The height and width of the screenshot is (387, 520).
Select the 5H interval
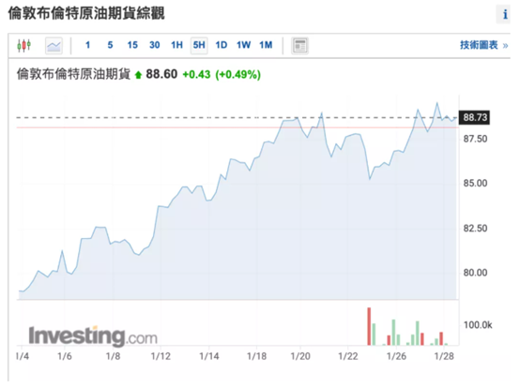199,45
